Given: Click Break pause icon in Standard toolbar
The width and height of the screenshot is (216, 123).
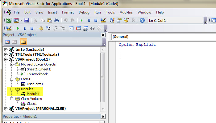Looking at the screenshot, I should click(x=89, y=21).
